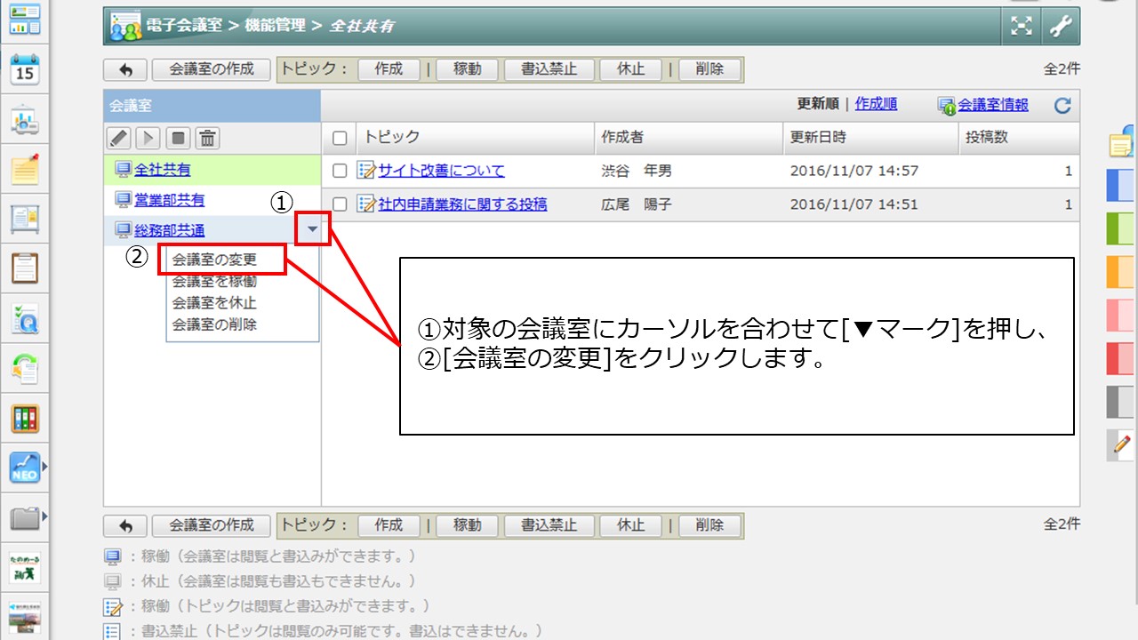Screen dimensions: 1138x640
Task: Open the calendar icon in the left sidebar
Action: click(25, 69)
